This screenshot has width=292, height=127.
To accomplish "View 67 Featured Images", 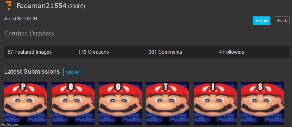I will pyautogui.click(x=30, y=52).
